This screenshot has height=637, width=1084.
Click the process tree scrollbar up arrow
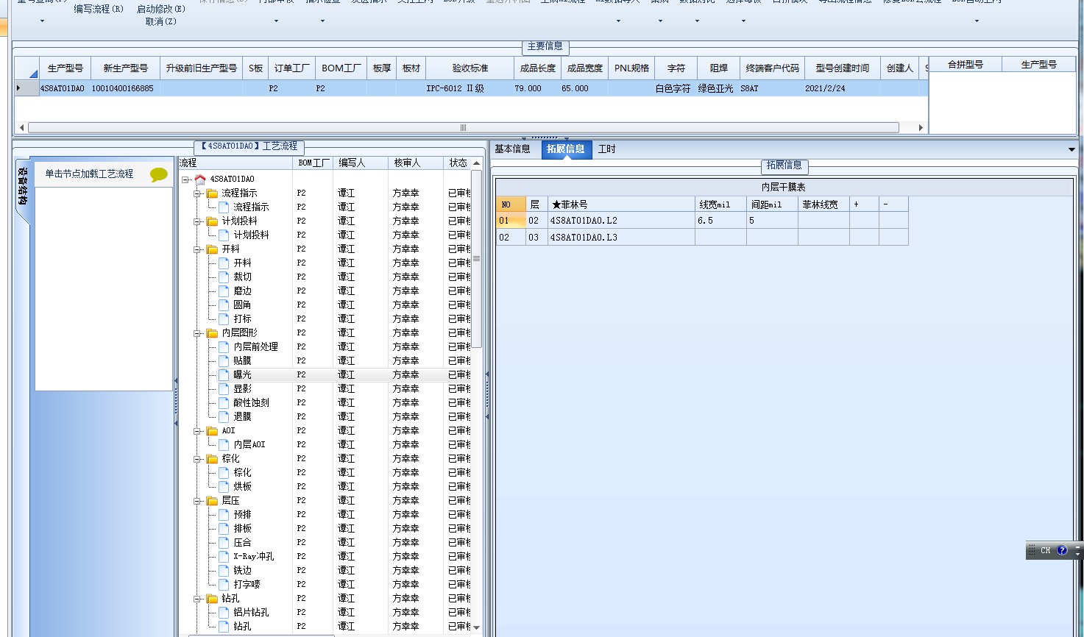click(476, 163)
